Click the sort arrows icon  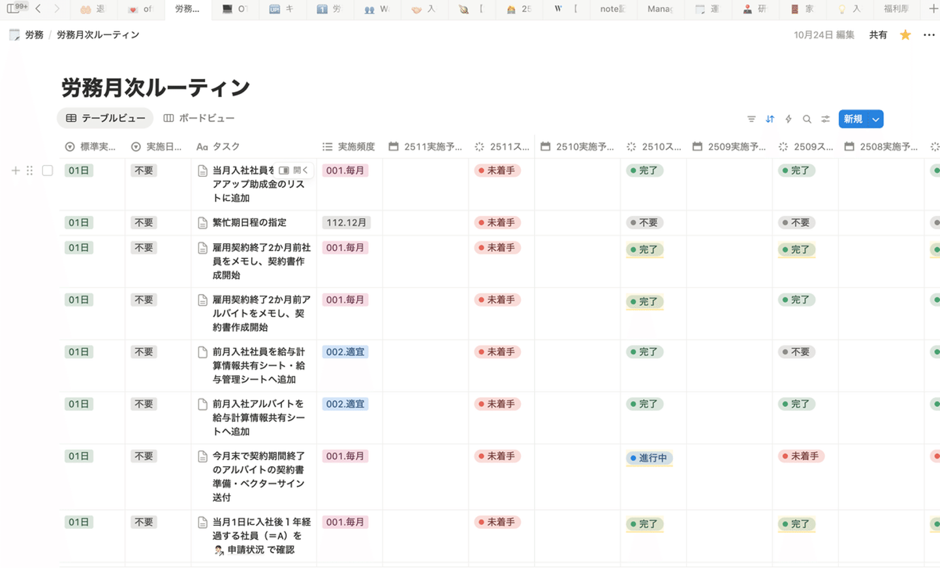point(770,119)
